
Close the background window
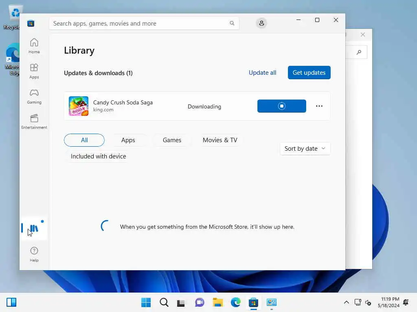(x=363, y=35)
